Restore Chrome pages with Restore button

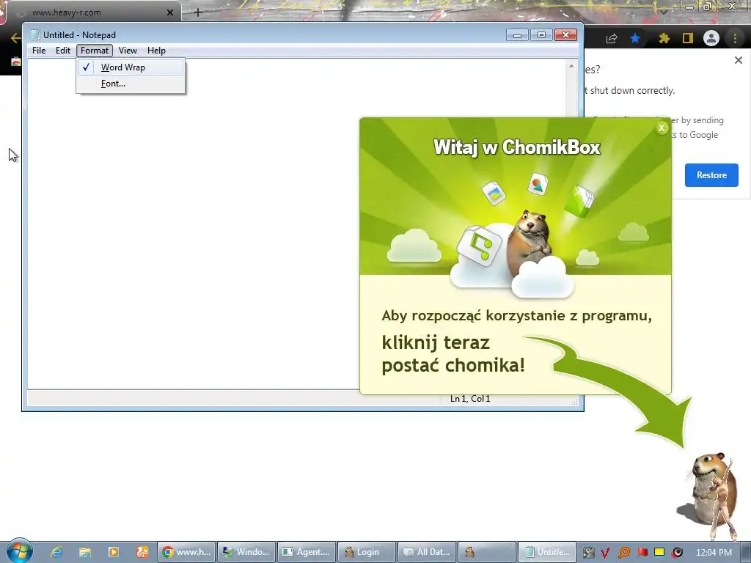coord(711,175)
